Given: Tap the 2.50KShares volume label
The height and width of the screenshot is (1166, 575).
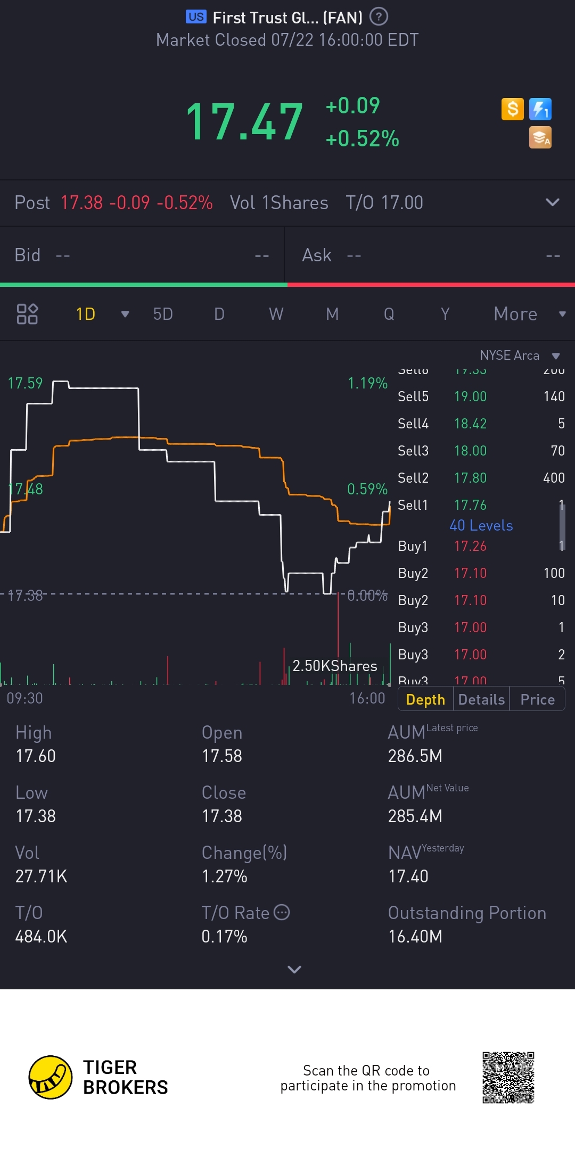Looking at the screenshot, I should [335, 666].
